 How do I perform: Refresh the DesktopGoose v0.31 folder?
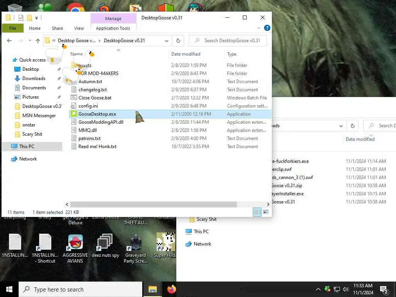pyautogui.click(x=178, y=41)
